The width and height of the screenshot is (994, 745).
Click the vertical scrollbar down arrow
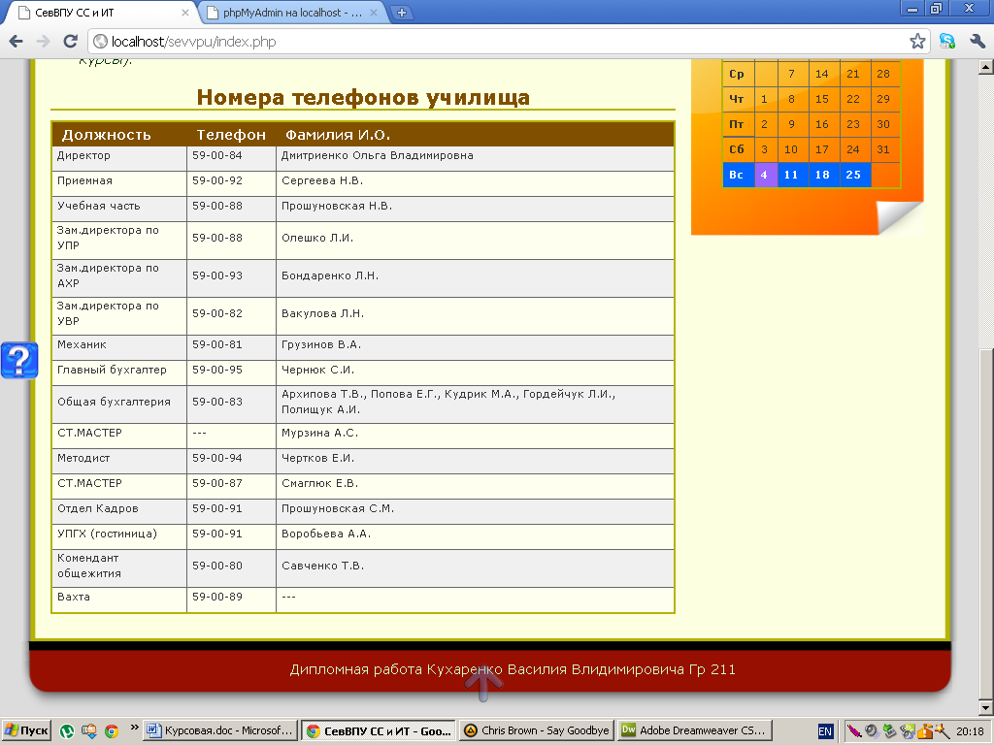(x=986, y=707)
